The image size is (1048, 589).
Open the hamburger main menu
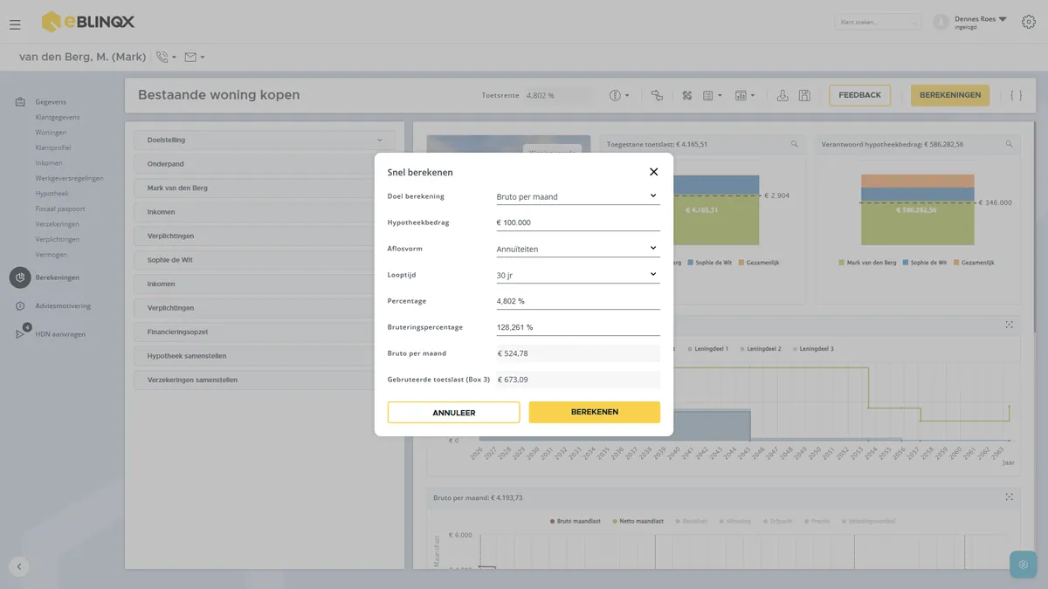point(15,24)
